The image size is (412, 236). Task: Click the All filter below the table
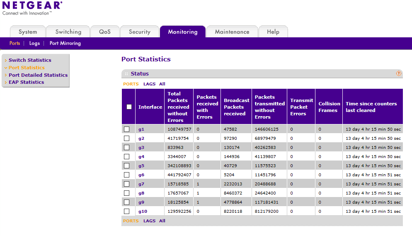tap(162, 221)
